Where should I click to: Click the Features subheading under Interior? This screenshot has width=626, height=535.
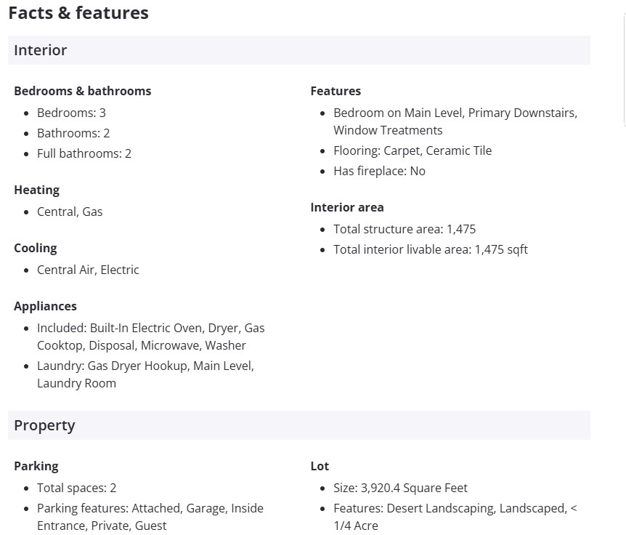(335, 91)
